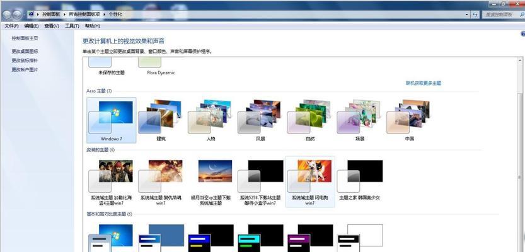Open the 帮助(H) menu
Image resolution: width=525 pixels, height=252 pixels.
click(93, 26)
